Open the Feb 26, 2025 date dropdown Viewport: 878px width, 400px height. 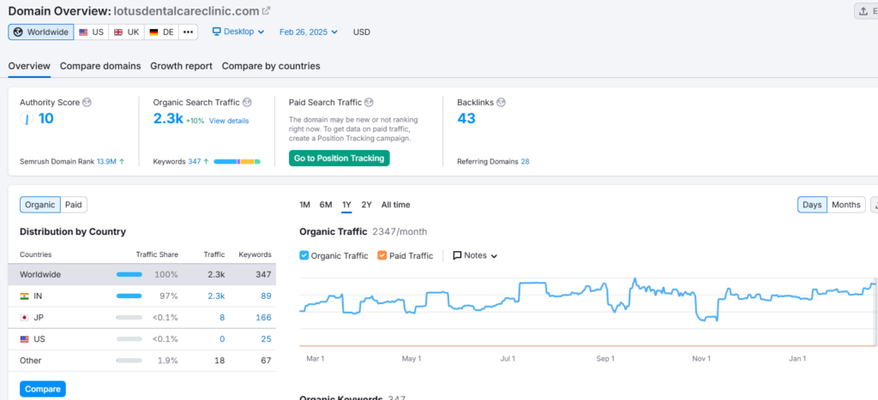[308, 33]
